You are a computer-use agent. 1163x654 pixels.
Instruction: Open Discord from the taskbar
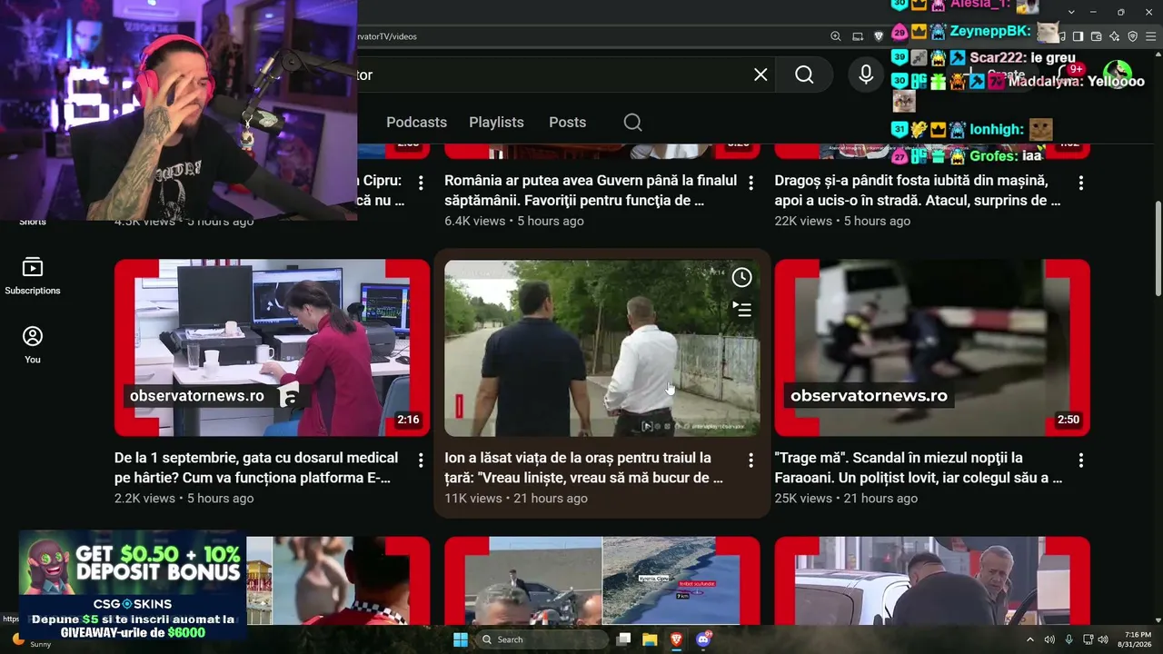tap(702, 639)
